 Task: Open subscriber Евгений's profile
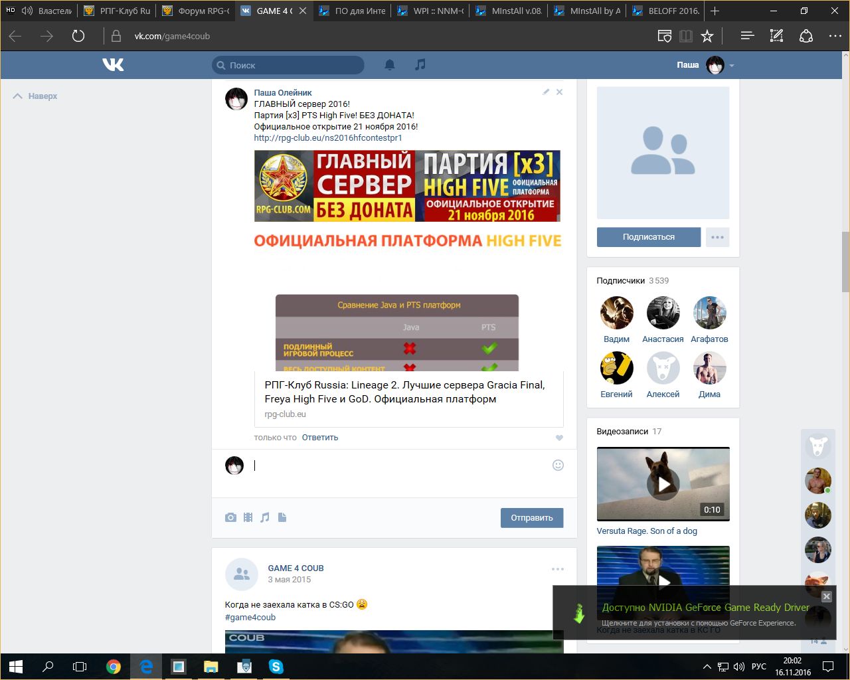[x=616, y=367]
